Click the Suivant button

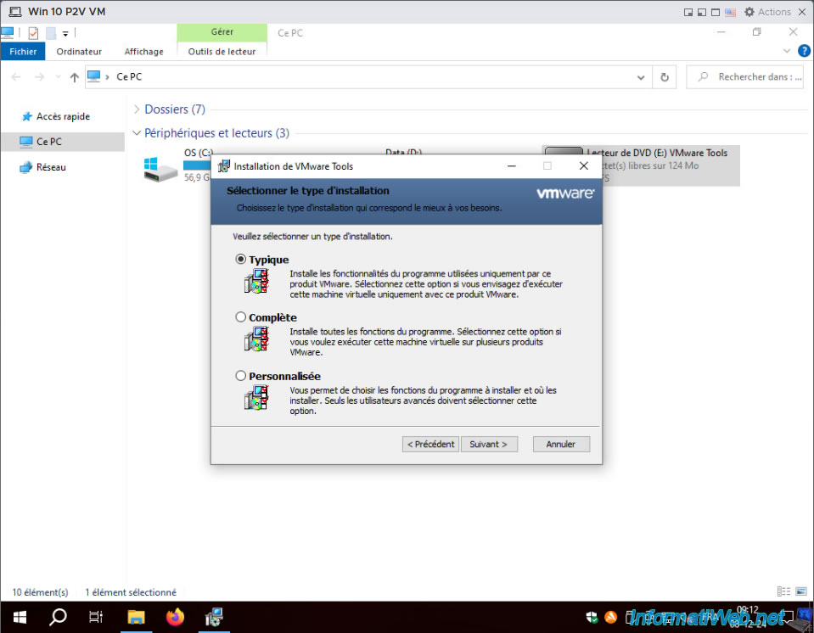click(x=489, y=444)
